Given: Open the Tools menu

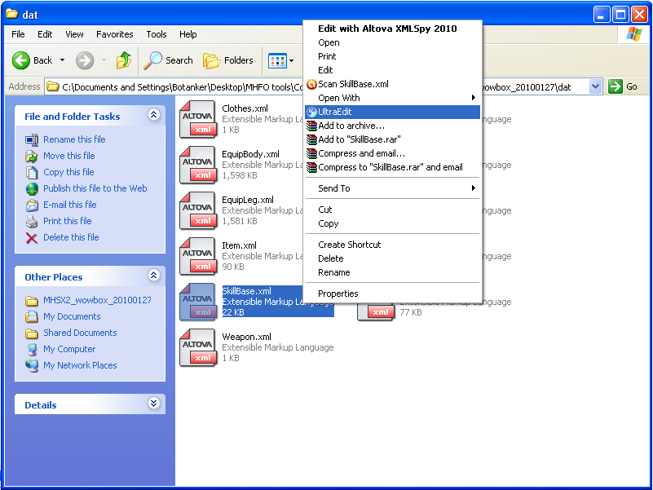Looking at the screenshot, I should coord(157,34).
